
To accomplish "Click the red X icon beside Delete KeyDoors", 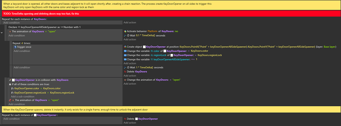I will [125, 71].
